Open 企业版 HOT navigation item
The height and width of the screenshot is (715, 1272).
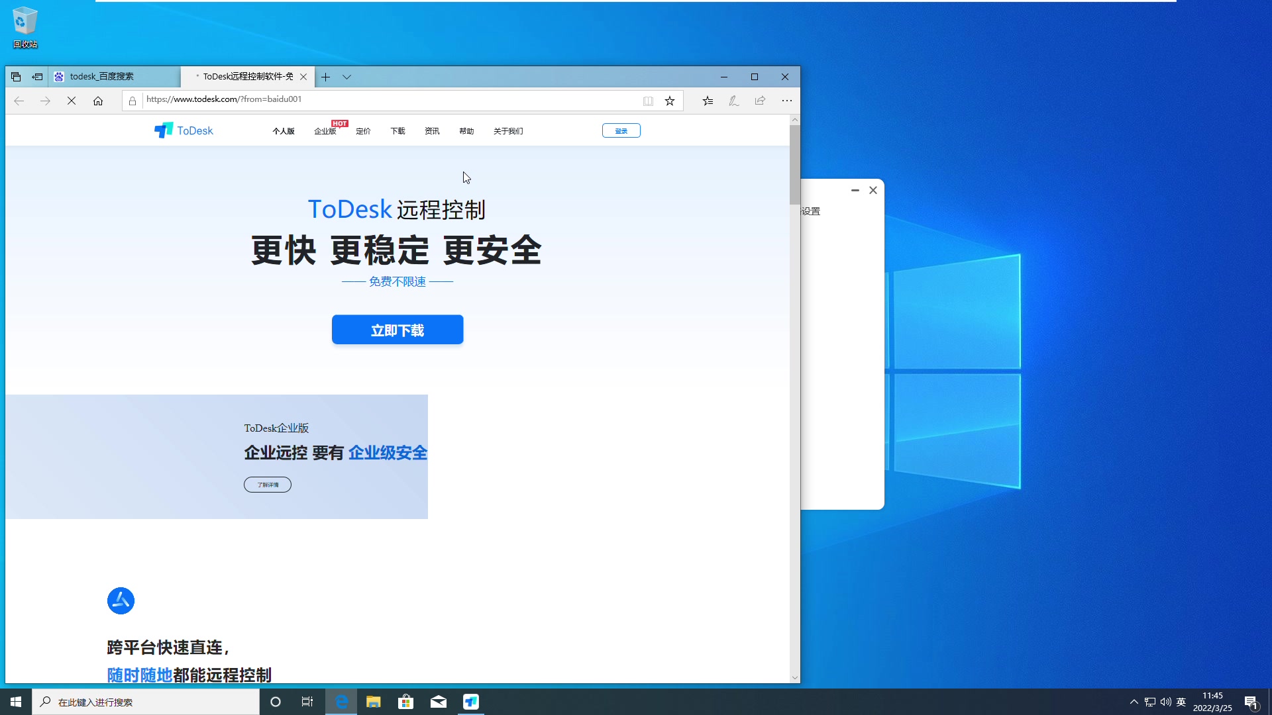(x=325, y=131)
